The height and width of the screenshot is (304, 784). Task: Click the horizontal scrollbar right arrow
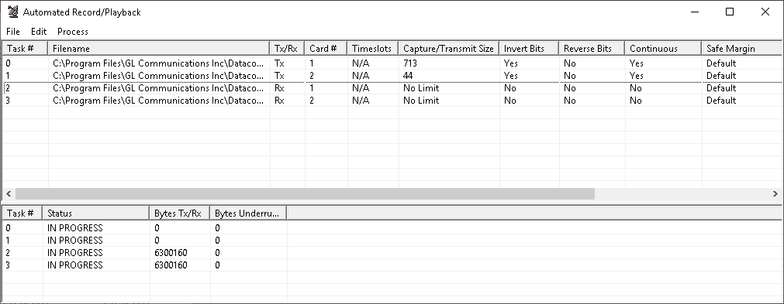tap(775, 194)
